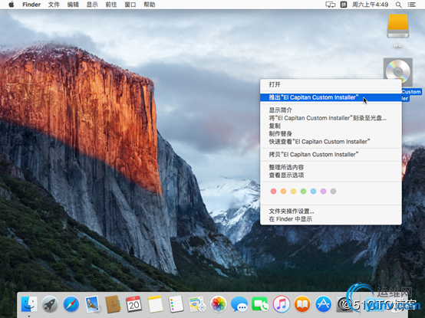Open iTunes music note icon in Dock
Image resolution: width=425 pixels, height=318 pixels.
coord(281,304)
